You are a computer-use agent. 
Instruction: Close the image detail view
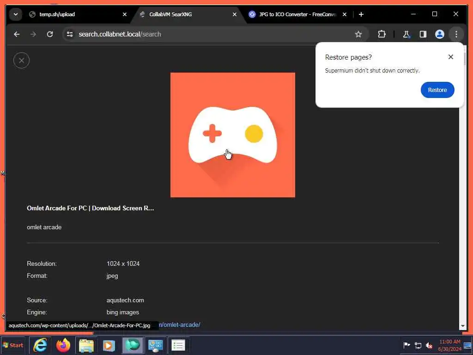tap(21, 61)
